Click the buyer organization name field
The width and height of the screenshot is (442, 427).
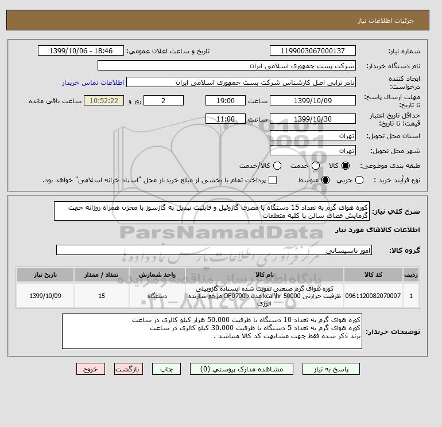(x=227, y=65)
